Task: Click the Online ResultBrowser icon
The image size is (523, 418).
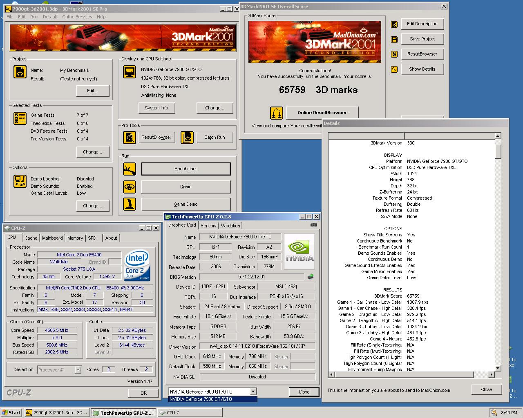Action: click(x=277, y=113)
